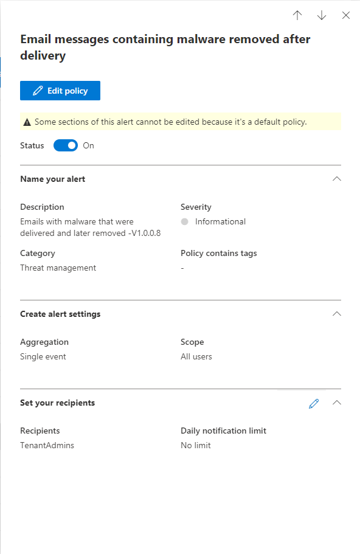The width and height of the screenshot is (360, 554).
Task: Click the On label beside Status switch
Action: point(88,145)
